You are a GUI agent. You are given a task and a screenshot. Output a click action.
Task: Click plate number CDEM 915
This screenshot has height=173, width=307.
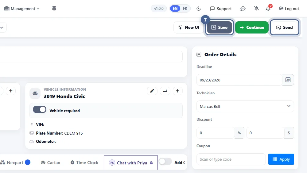(73, 133)
